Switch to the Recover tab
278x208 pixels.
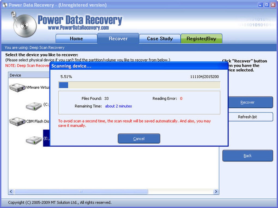click(118, 38)
